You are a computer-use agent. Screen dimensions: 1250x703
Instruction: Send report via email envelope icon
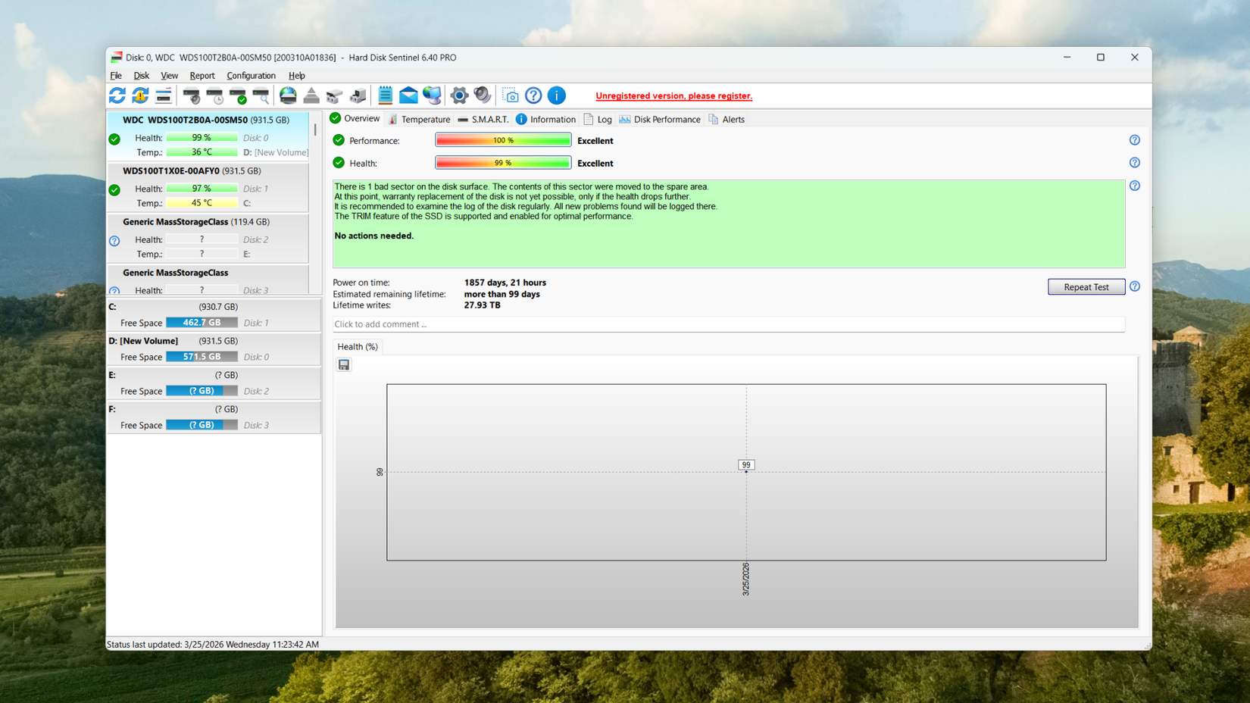[408, 95]
